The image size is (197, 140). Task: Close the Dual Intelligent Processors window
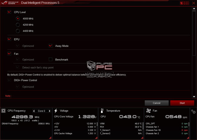193,3
